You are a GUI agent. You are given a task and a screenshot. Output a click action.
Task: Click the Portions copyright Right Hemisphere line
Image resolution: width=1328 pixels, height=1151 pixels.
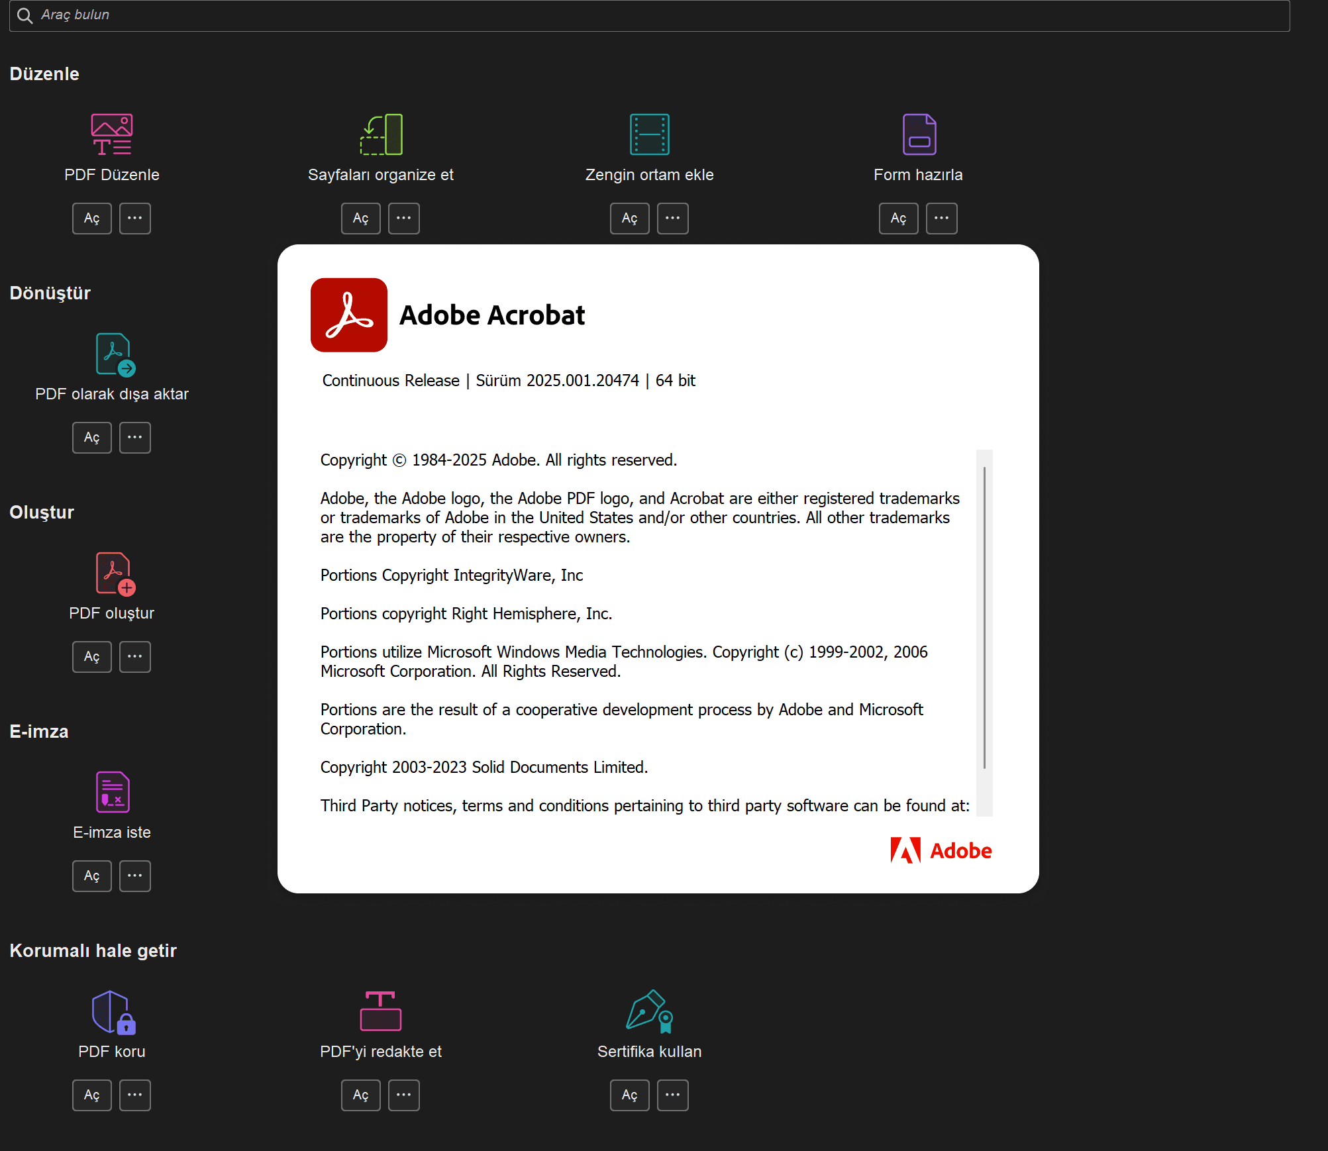pos(466,614)
